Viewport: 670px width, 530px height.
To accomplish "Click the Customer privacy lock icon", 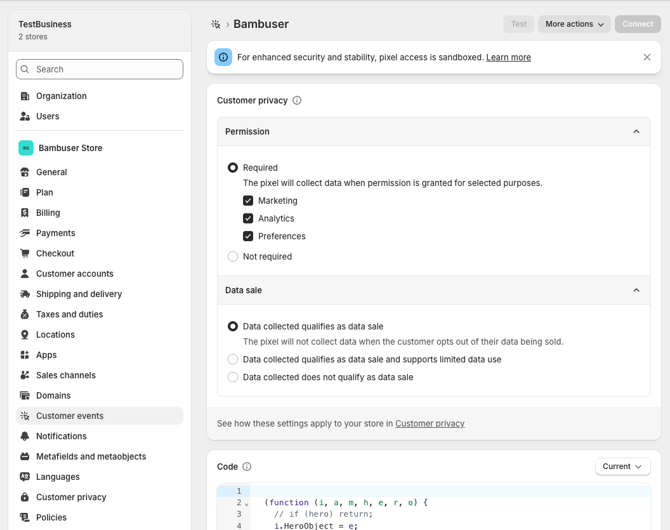I will (x=25, y=497).
